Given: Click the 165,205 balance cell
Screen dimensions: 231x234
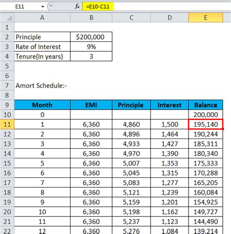Looking at the screenshot, I should click(206, 183).
